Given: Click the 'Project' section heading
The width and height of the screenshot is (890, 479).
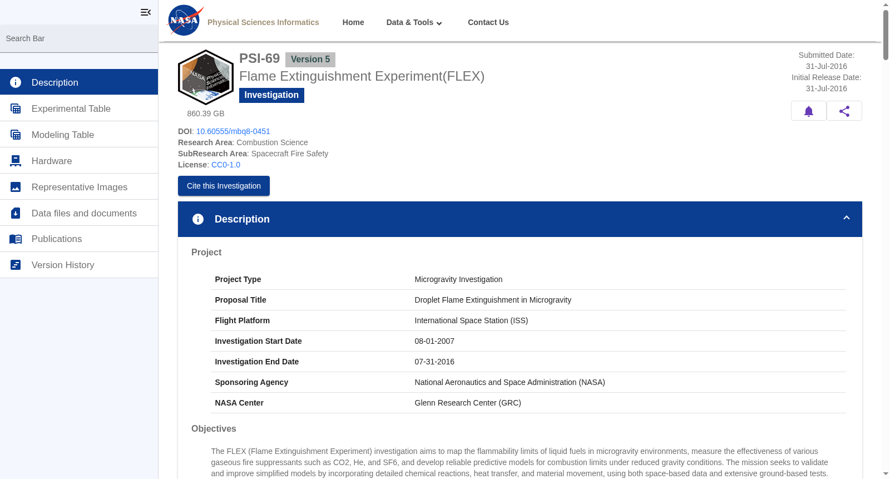Looking at the screenshot, I should point(206,252).
